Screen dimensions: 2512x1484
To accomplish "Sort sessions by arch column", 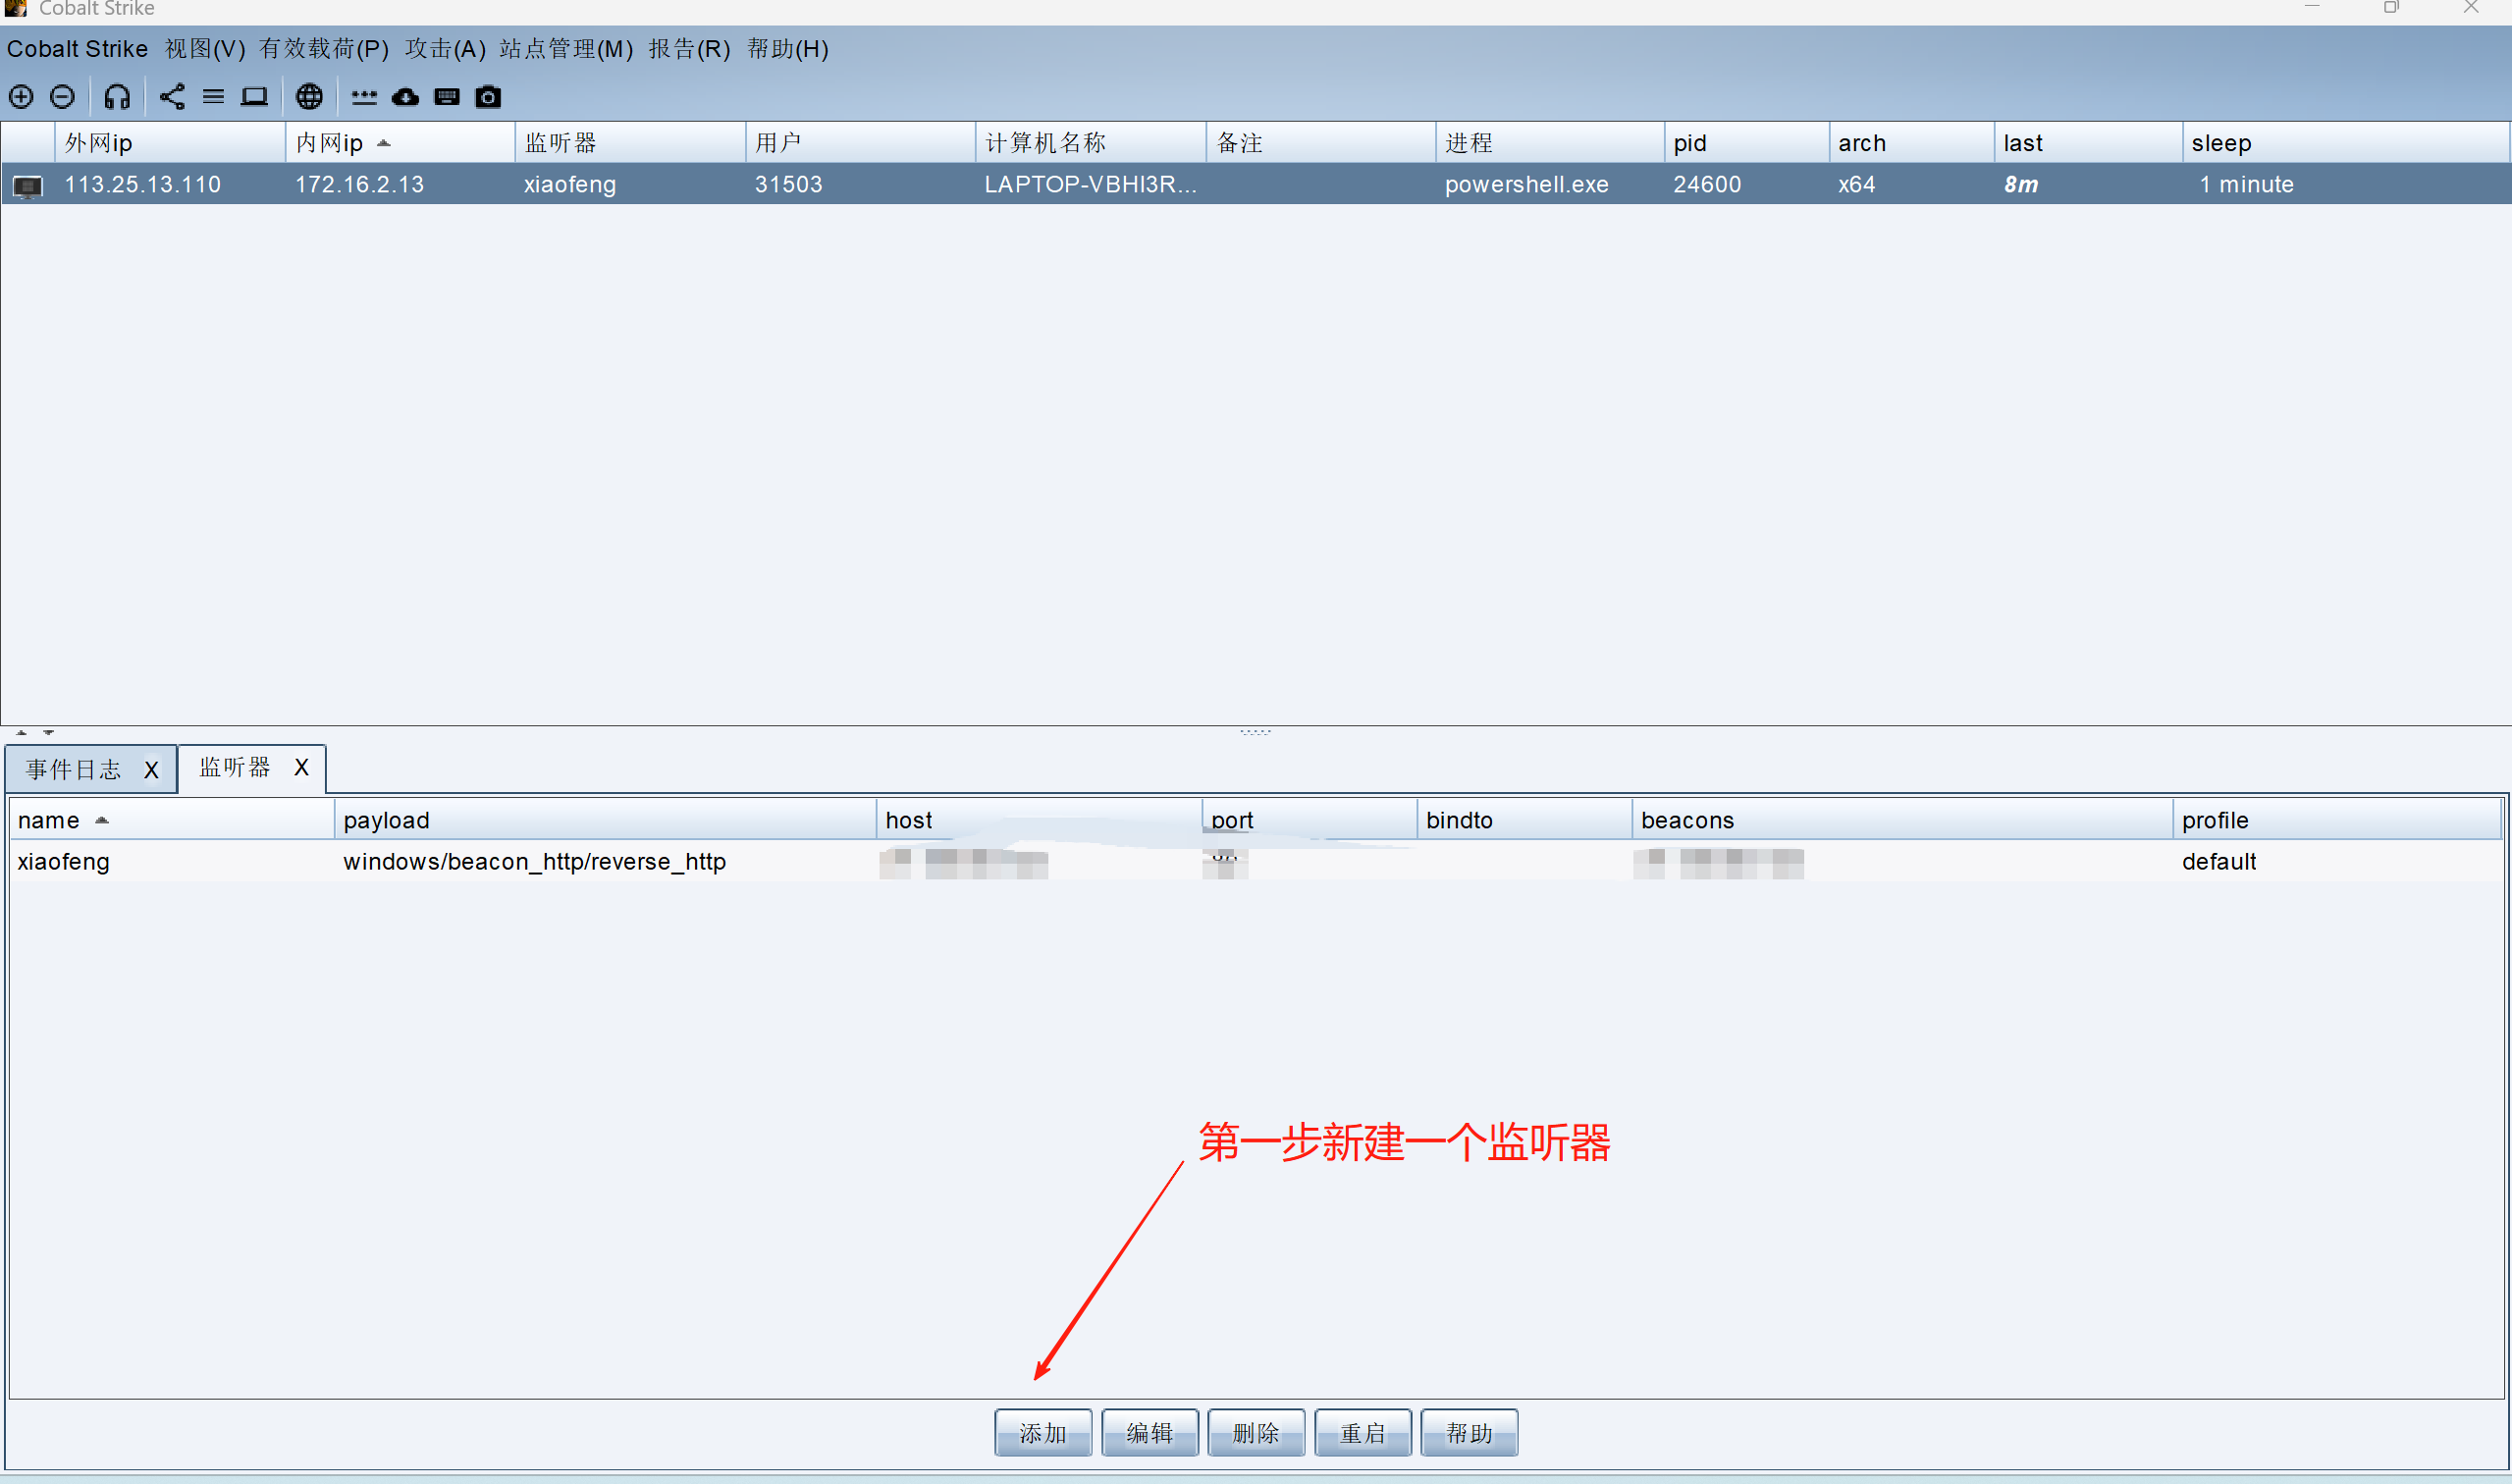I will [x=1912, y=143].
